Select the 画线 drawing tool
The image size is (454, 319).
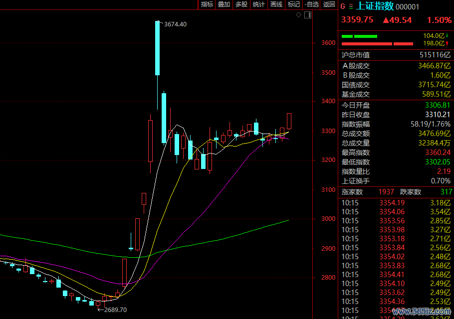coord(276,4)
